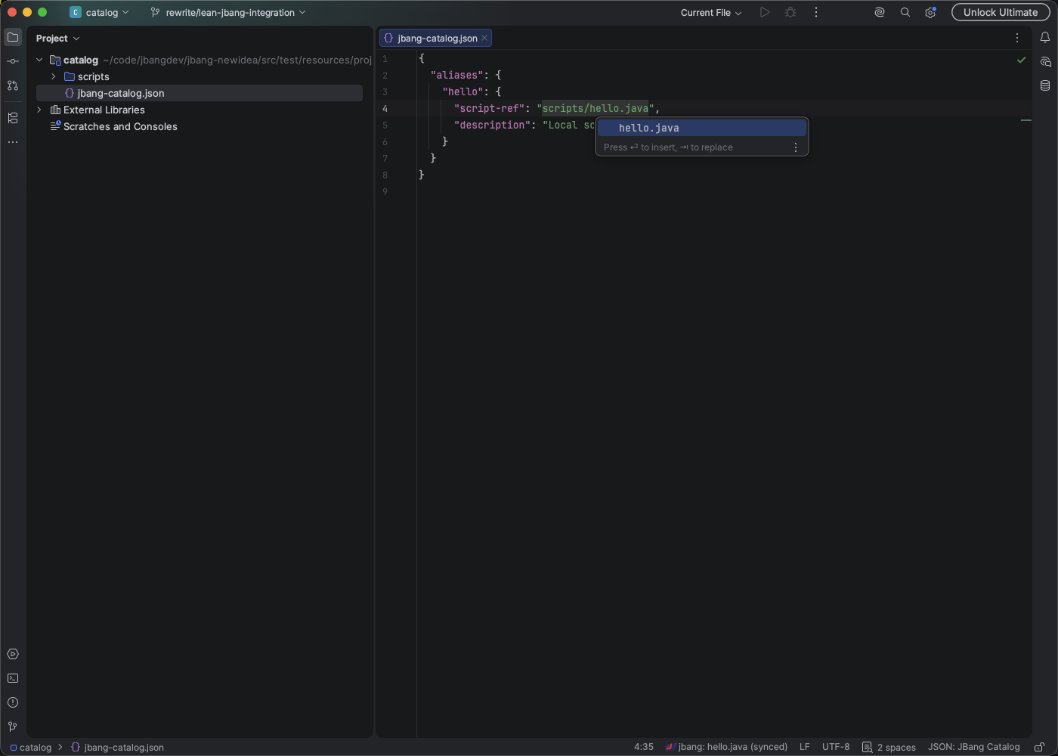This screenshot has width=1058, height=756.
Task: Click the jbang-catalog.json breadcrumb in status bar
Action: click(118, 747)
